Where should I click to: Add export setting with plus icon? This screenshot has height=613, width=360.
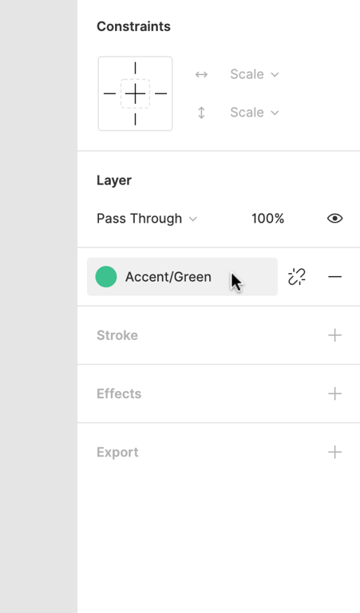click(335, 453)
